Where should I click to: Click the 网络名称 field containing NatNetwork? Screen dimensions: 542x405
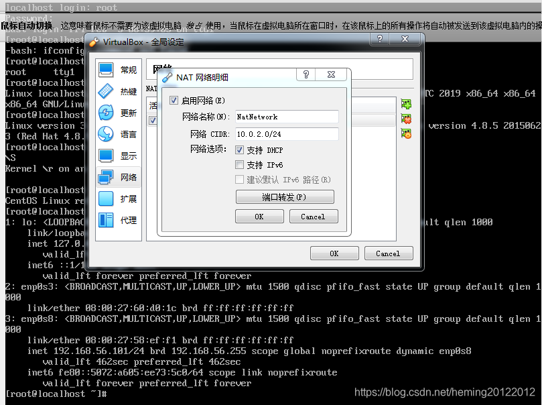click(287, 117)
